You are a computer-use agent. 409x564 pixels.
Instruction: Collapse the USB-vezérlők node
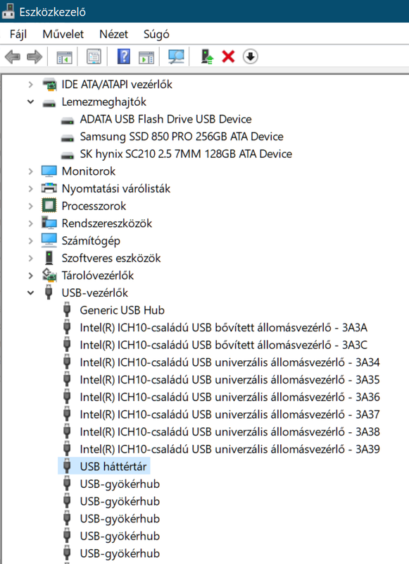pyautogui.click(x=31, y=293)
